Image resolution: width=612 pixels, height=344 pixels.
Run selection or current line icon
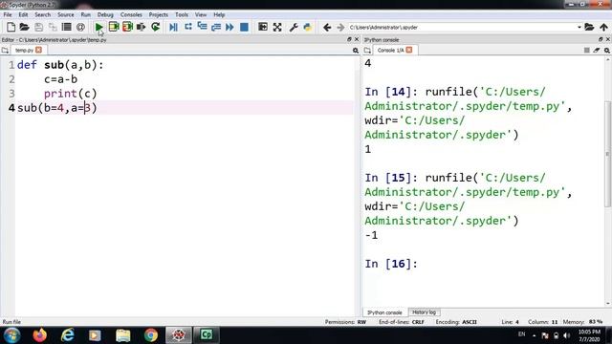(x=142, y=27)
